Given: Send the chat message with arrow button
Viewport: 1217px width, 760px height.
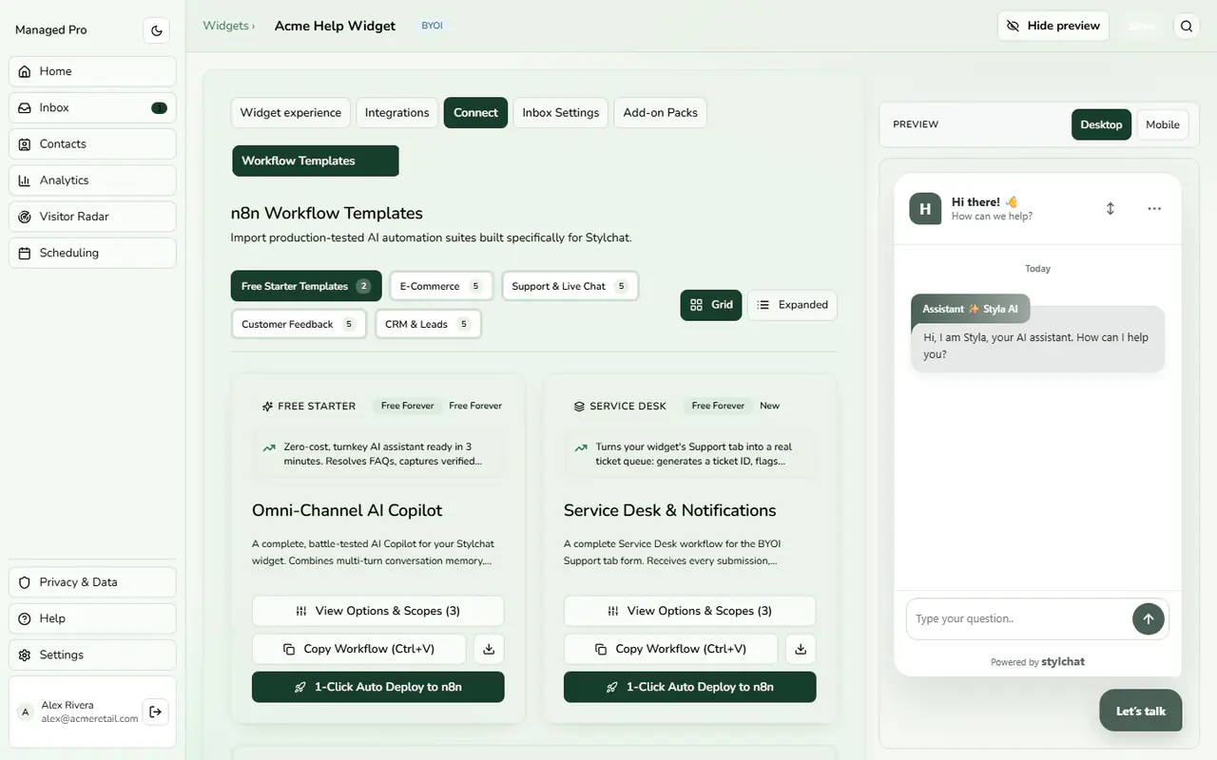Looking at the screenshot, I should [x=1149, y=618].
